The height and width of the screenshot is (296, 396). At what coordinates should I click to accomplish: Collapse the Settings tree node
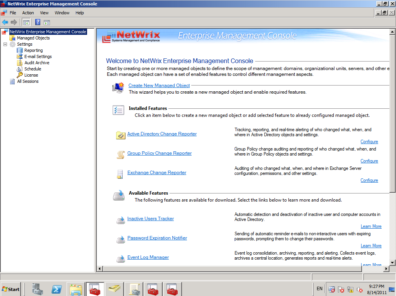coord(5,44)
